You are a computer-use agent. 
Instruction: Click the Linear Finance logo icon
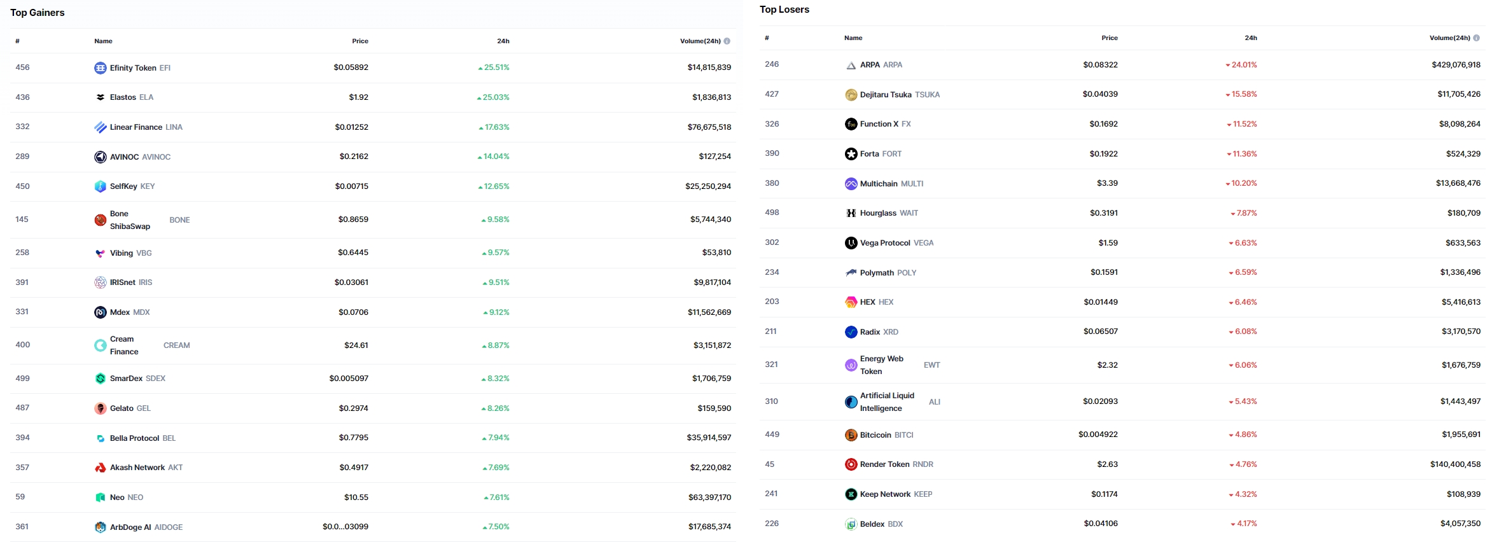(100, 127)
